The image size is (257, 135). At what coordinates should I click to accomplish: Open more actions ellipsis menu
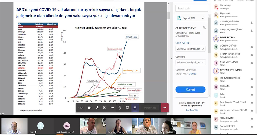pyautogui.click(x=112, y=108)
